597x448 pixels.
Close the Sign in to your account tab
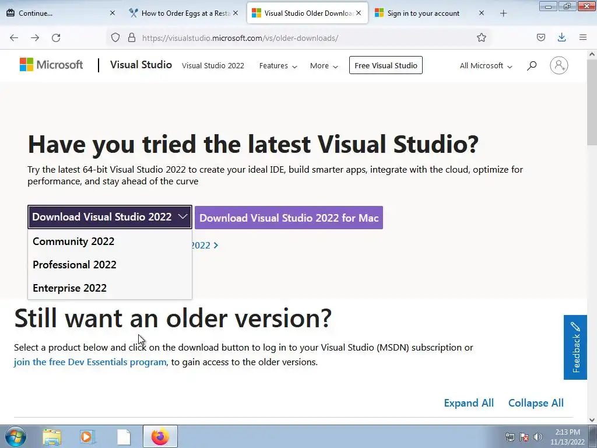pos(482,13)
